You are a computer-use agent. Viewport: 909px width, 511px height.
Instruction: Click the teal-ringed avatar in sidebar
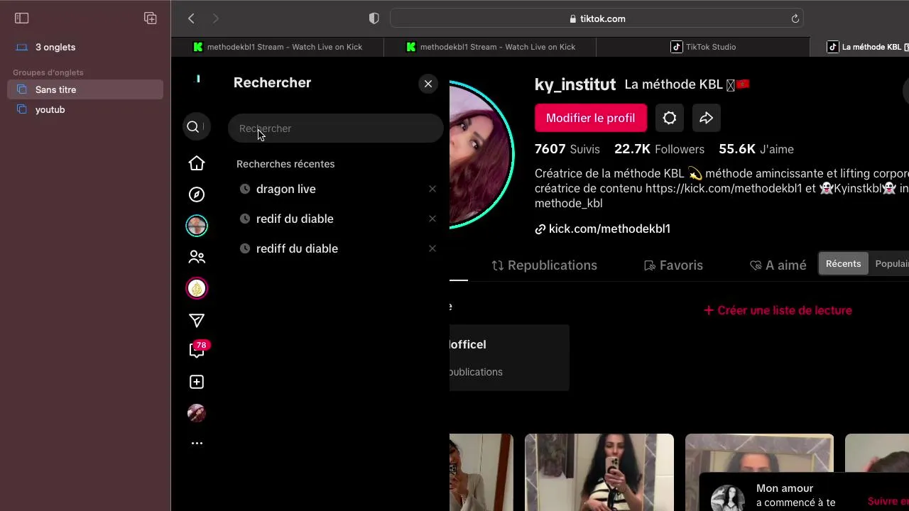click(x=197, y=226)
